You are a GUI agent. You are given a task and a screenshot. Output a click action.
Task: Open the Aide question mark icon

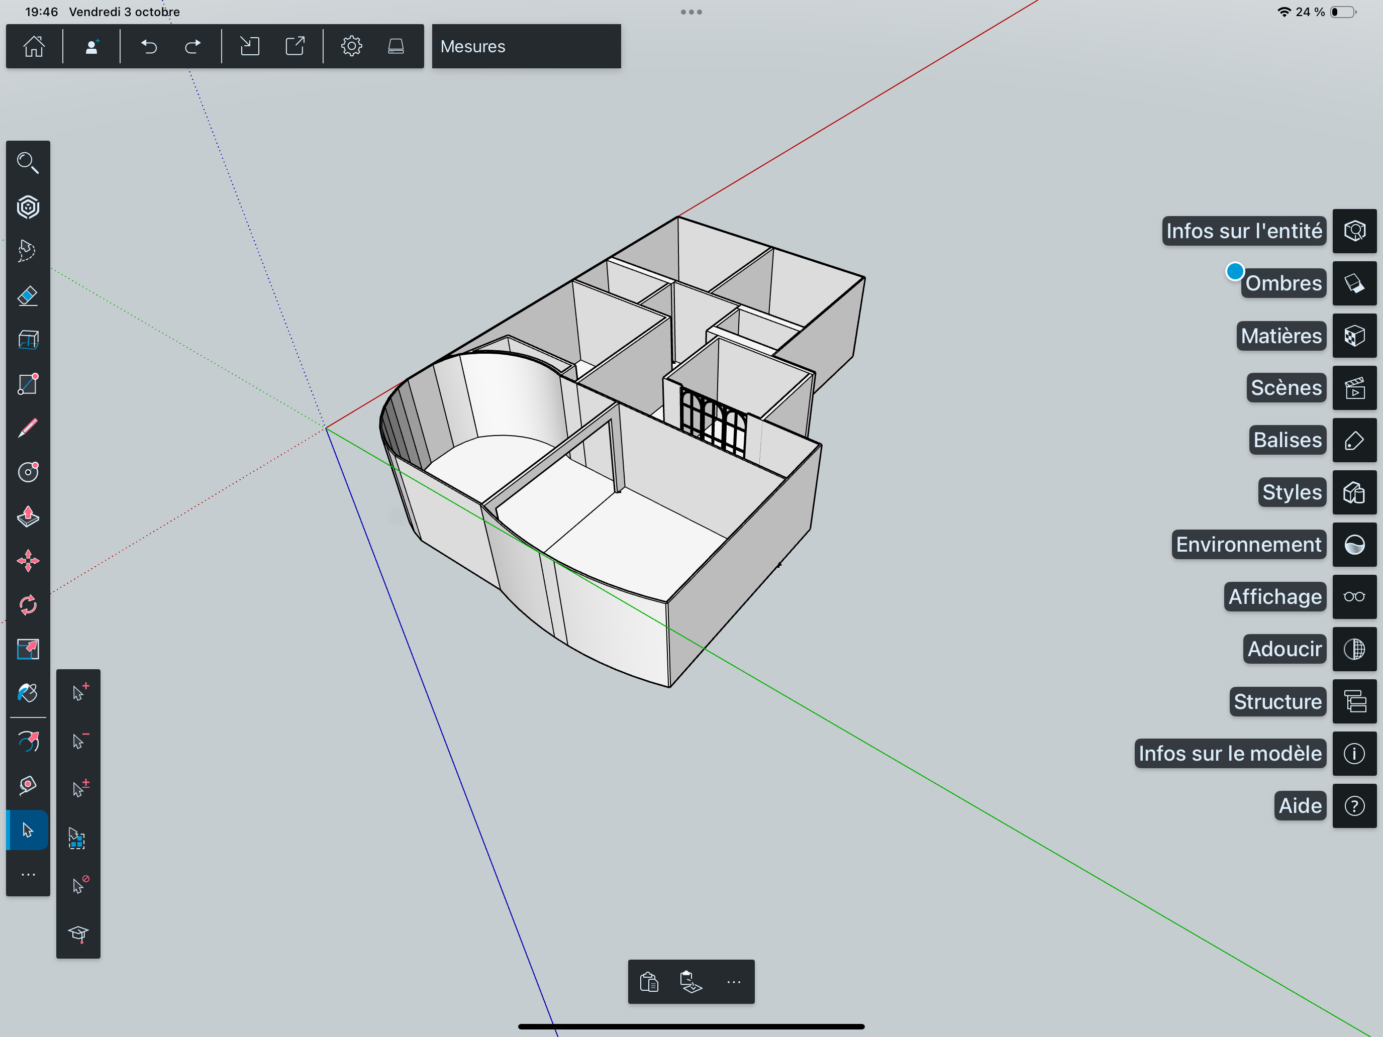pyautogui.click(x=1354, y=806)
